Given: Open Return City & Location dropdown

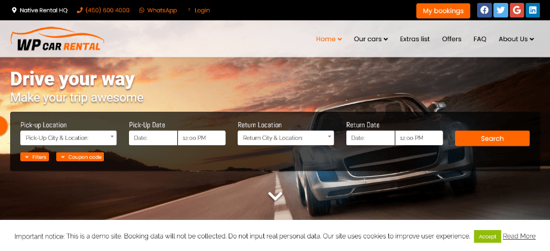Looking at the screenshot, I should pos(285,138).
